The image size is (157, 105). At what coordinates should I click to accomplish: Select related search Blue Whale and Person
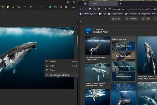(x=124, y=66)
